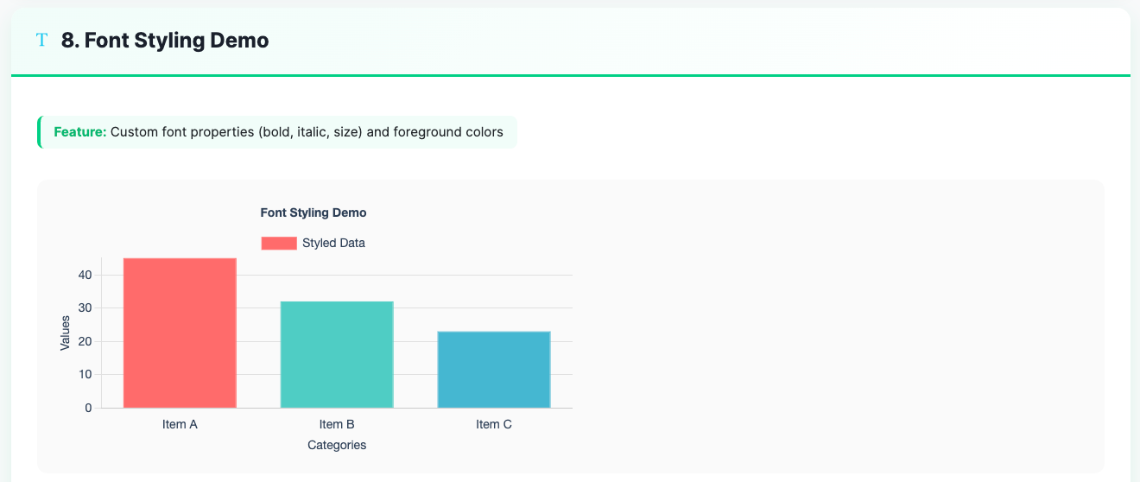Click the 10 tick on y-axis
The width and height of the screenshot is (1140, 482).
point(84,374)
